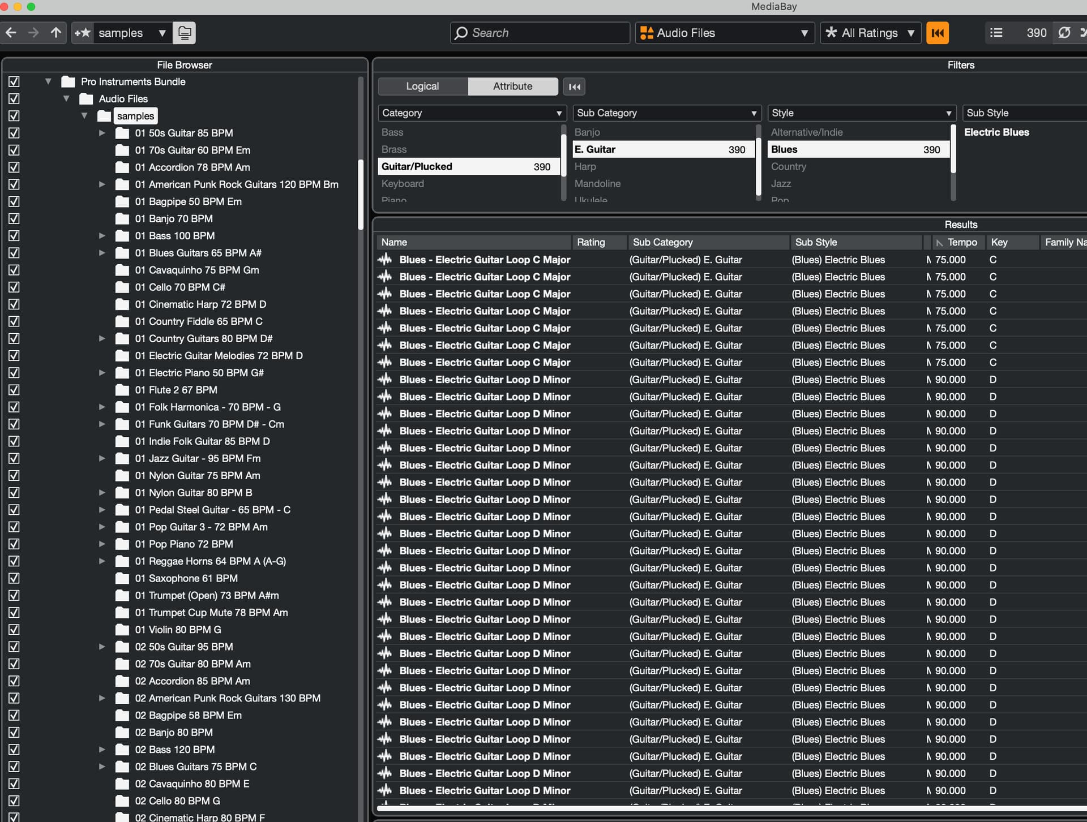
Task: Toggle checkbox for 01 Bass 100 BPM
Action: (14, 235)
